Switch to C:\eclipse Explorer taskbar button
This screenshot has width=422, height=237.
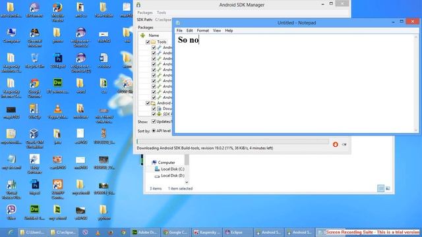(63, 232)
